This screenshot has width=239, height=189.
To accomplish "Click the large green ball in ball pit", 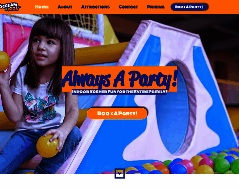I will coord(222,166).
